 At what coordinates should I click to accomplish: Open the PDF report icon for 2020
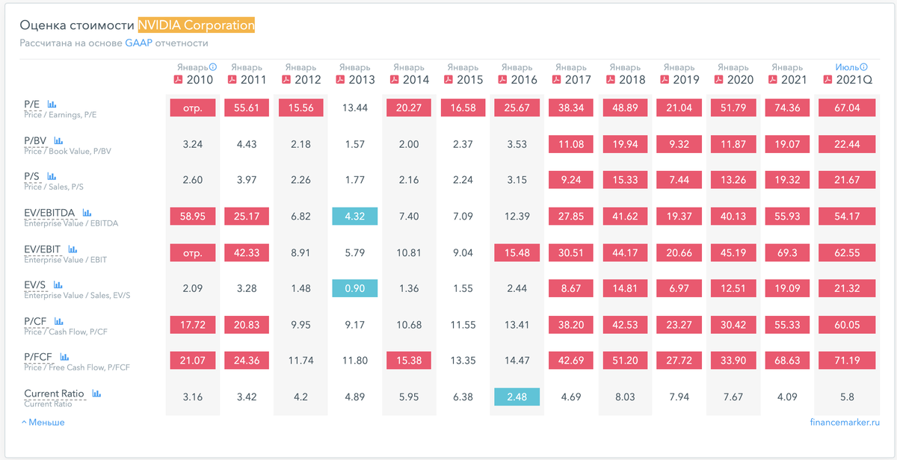718,79
